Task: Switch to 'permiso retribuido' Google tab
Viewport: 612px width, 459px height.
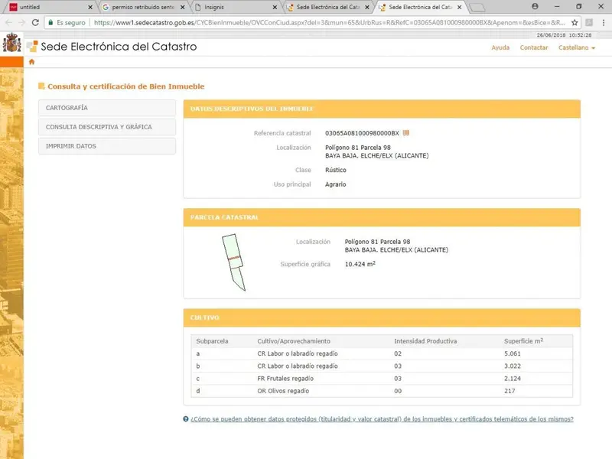Action: click(143, 7)
